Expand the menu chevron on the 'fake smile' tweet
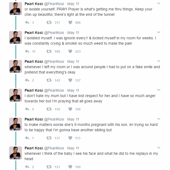 [x=159, y=61]
